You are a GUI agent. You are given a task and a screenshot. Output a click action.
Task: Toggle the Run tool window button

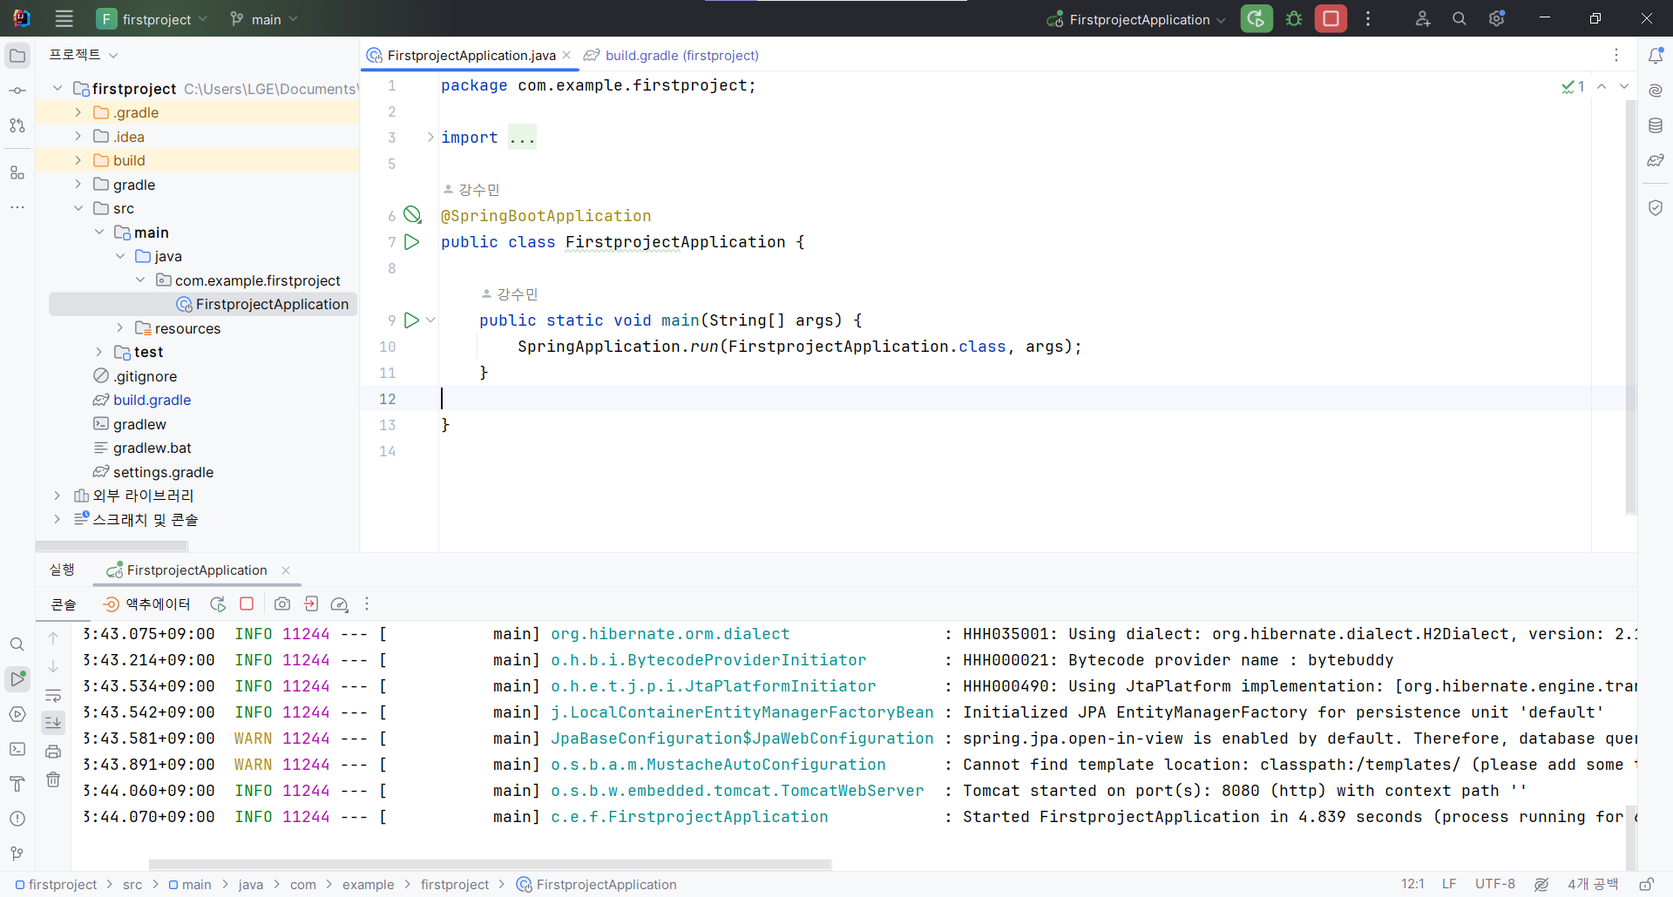click(x=17, y=678)
